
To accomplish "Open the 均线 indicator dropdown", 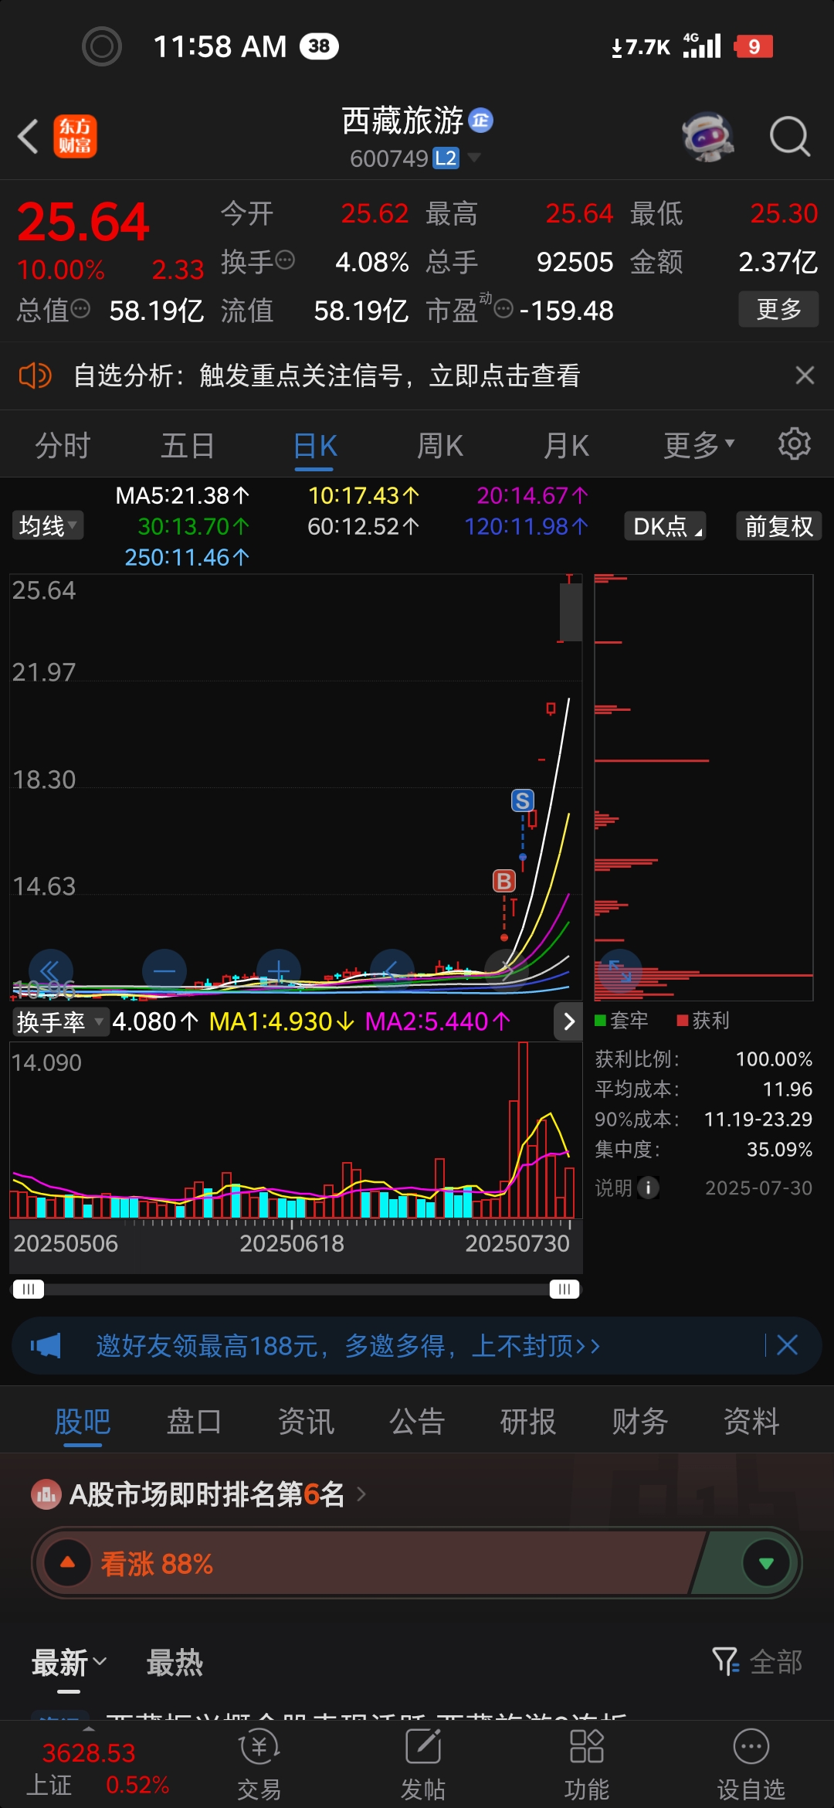I will pyautogui.click(x=47, y=526).
